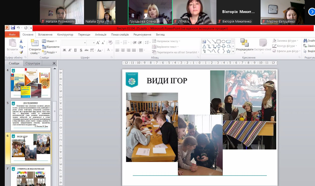Pick the five-point star shape

(228, 51)
